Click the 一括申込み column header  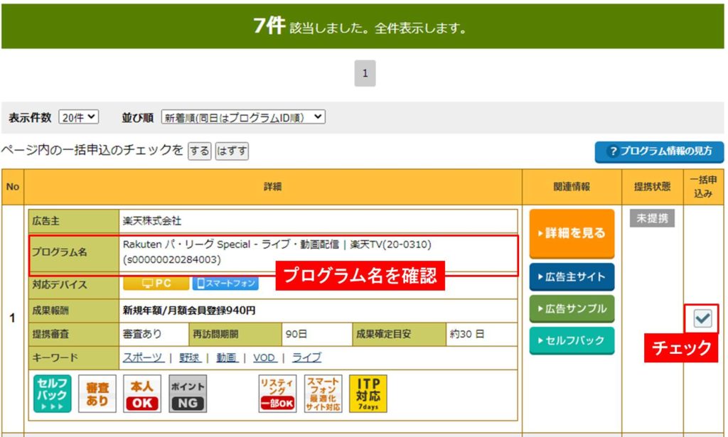pos(703,186)
